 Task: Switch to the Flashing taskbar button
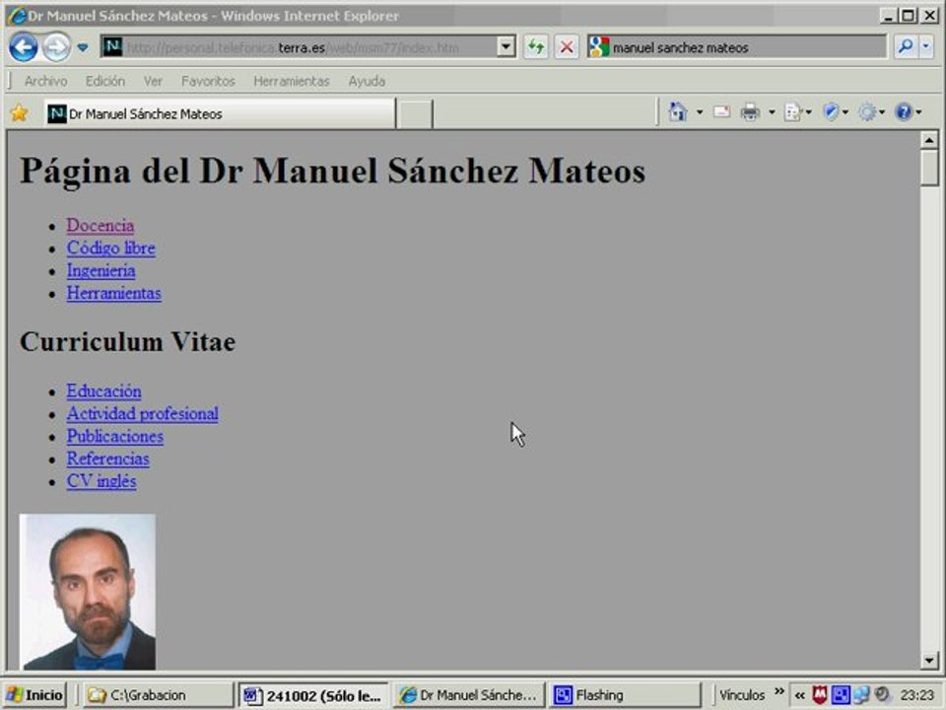pos(625,695)
